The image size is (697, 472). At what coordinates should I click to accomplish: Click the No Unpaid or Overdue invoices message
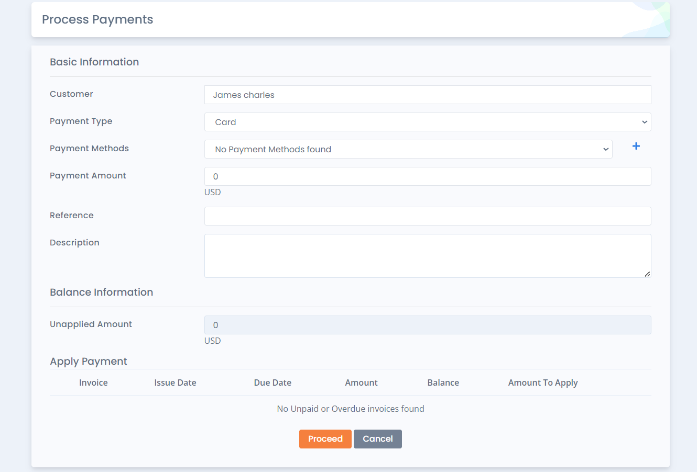point(350,409)
